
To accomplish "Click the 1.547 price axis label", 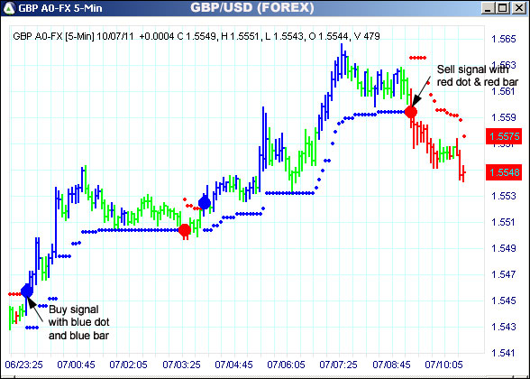I will tap(504, 274).
